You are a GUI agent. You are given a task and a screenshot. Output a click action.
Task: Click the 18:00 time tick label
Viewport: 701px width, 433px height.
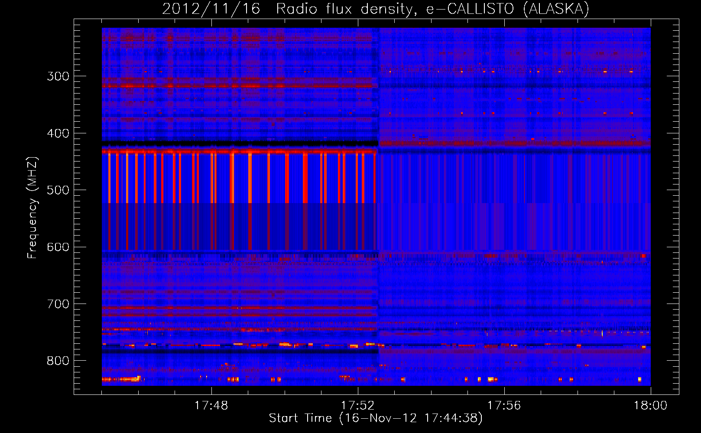point(651,406)
